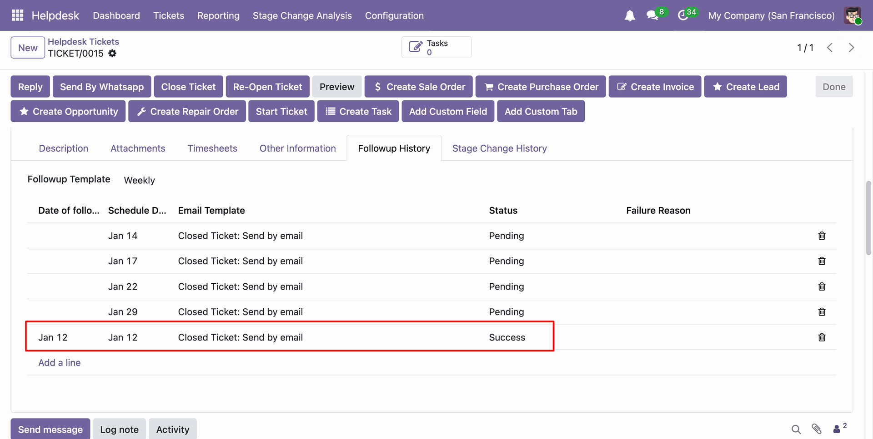The image size is (873, 439).
Task: Open the company selector My Company
Action: (771, 15)
